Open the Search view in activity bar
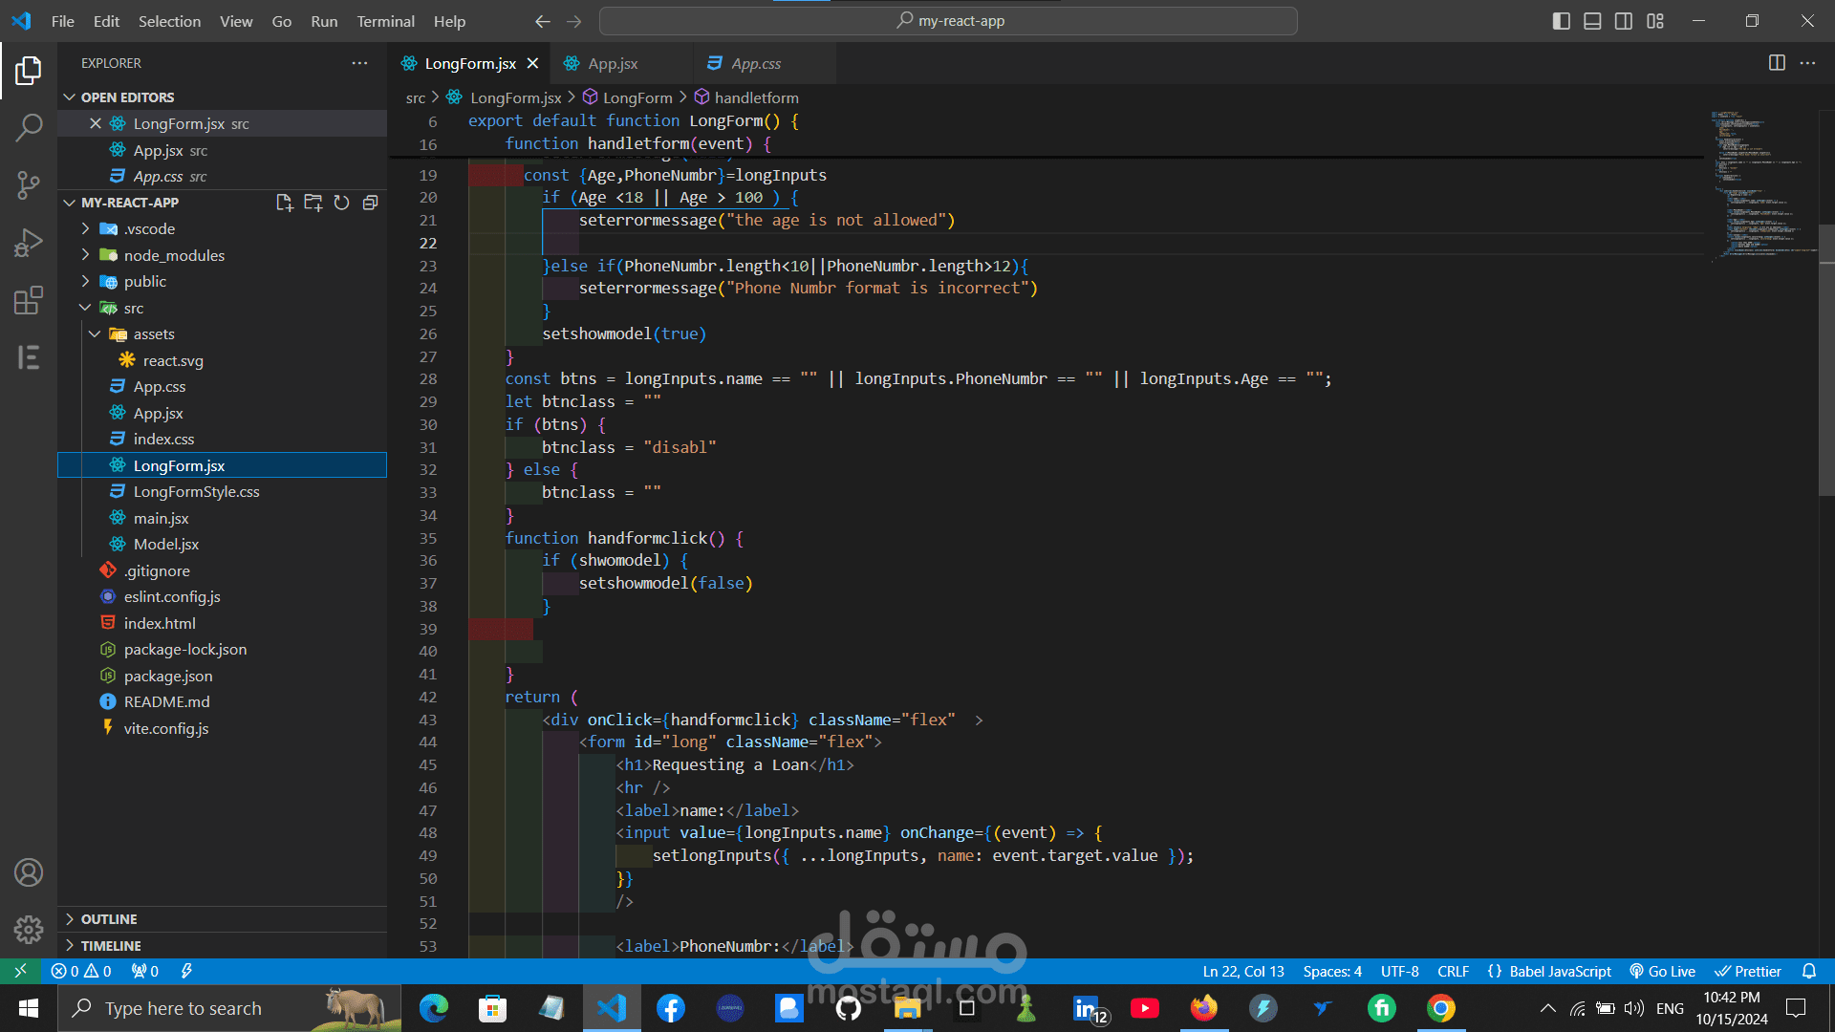The image size is (1835, 1032). (x=29, y=127)
